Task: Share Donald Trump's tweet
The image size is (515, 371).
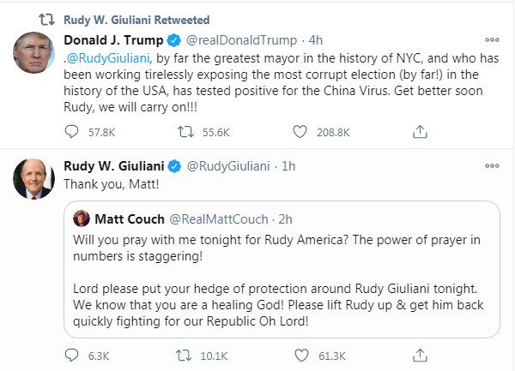Action: (x=420, y=131)
